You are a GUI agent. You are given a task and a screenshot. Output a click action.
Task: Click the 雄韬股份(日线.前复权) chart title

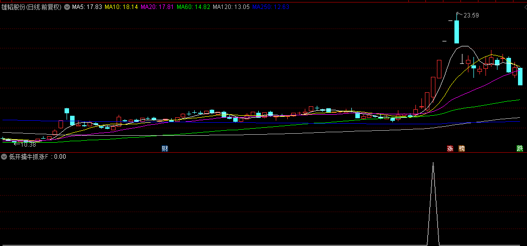click(32, 6)
